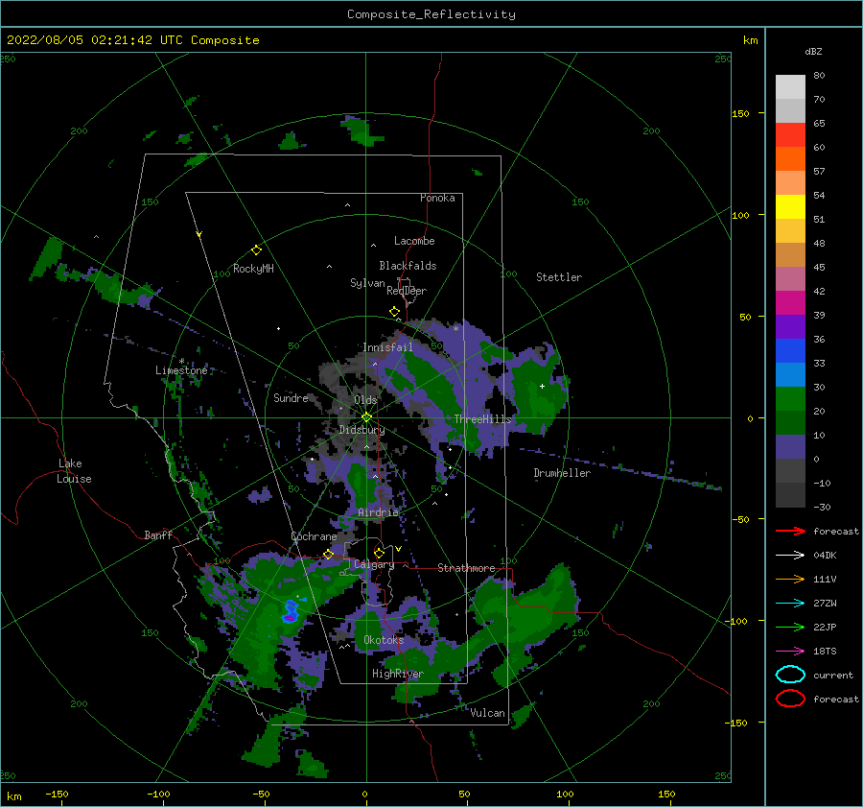This screenshot has height=807, width=863.
Task: Click the magenta 42 dBZ color swatch
Action: click(x=790, y=302)
